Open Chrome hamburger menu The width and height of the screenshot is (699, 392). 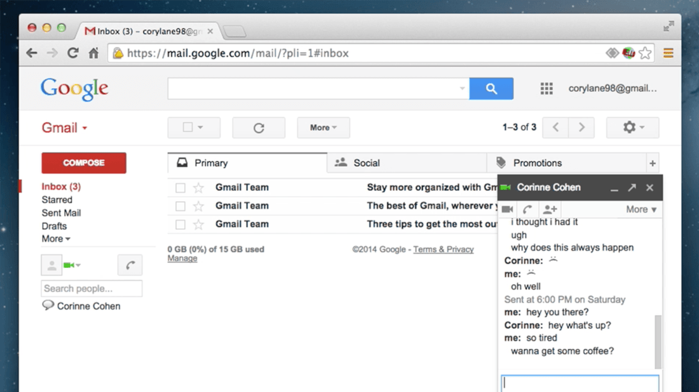[668, 53]
